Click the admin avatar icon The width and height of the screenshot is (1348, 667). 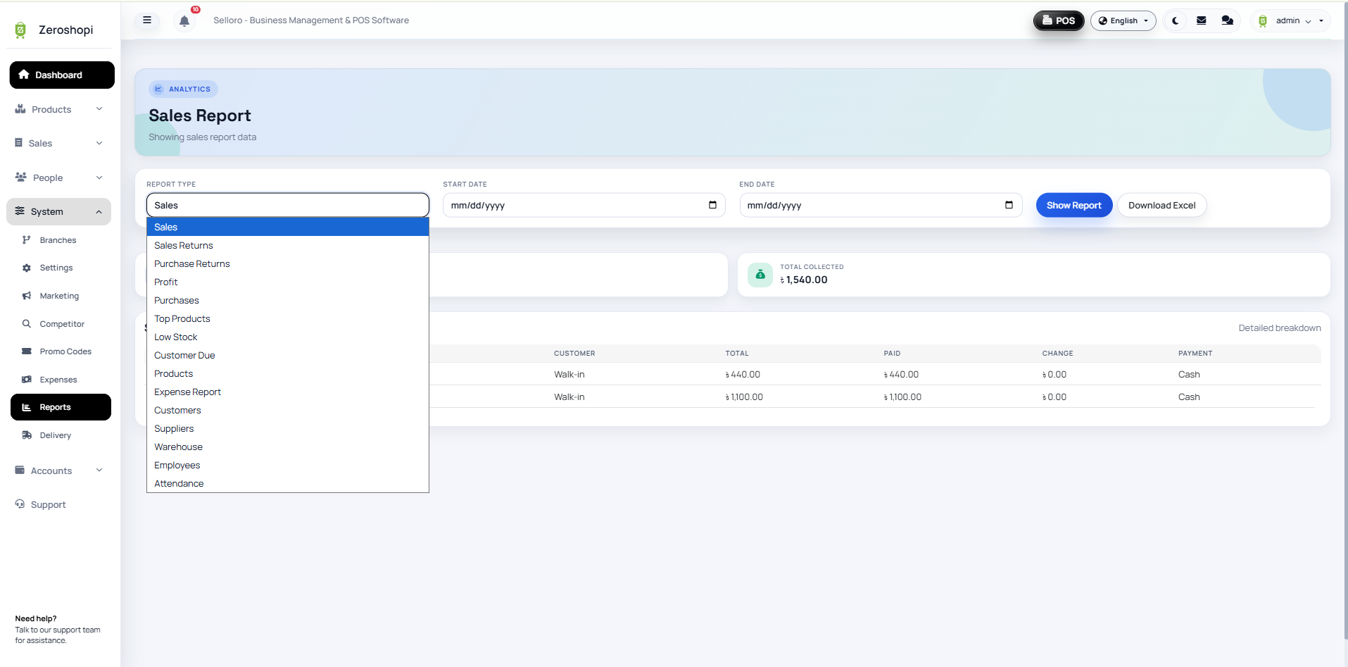point(1263,21)
